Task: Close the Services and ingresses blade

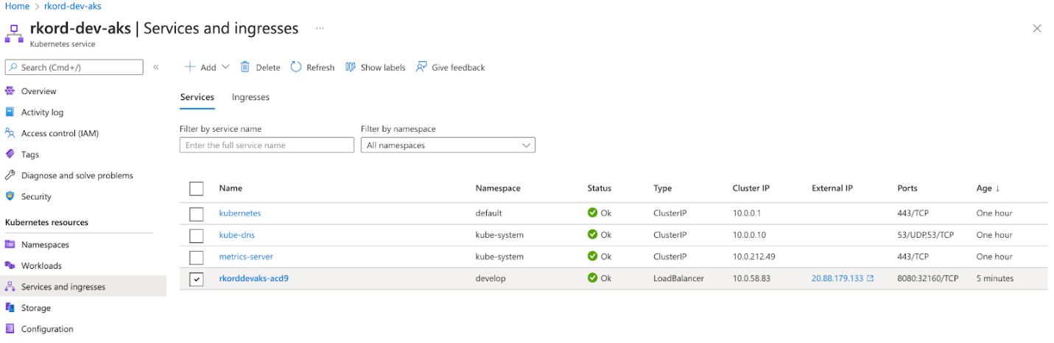Action: tap(1037, 29)
